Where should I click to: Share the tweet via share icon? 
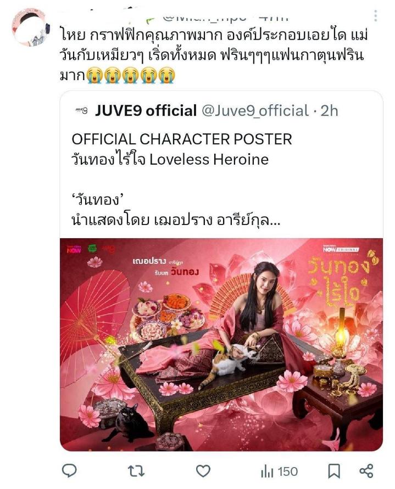(x=366, y=471)
